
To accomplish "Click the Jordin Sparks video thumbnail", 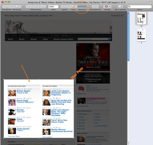I will (12, 131).
